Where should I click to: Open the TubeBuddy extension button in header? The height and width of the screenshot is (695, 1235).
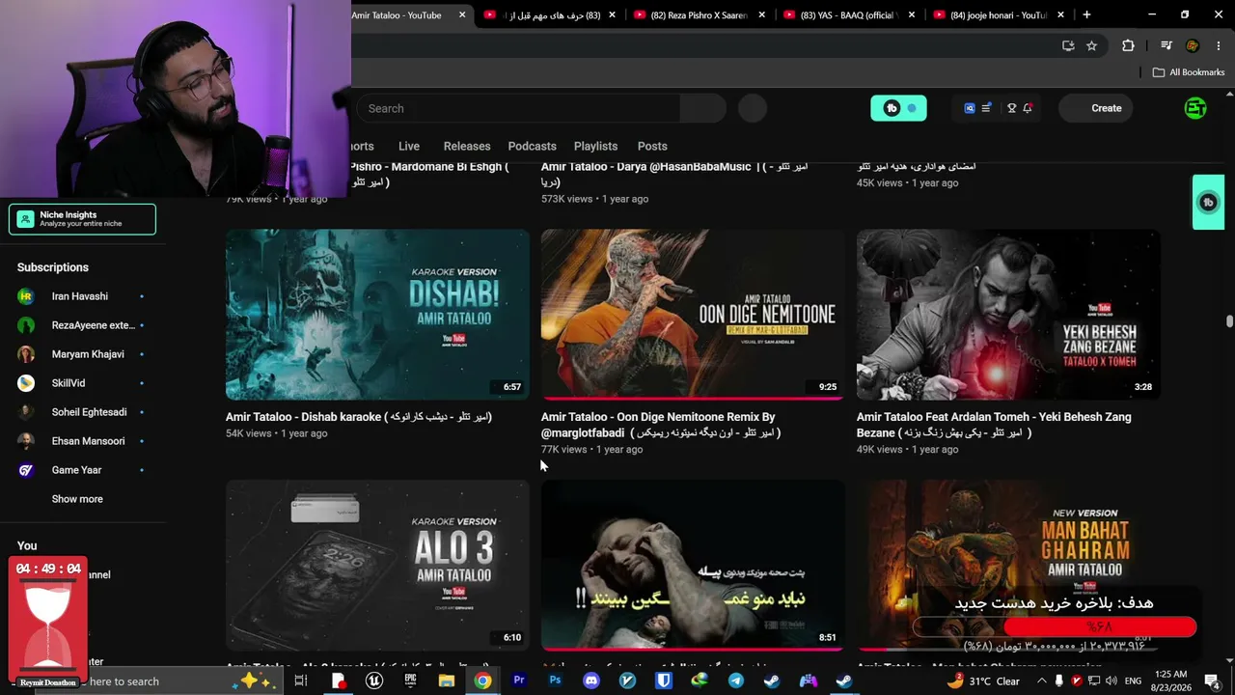point(898,108)
